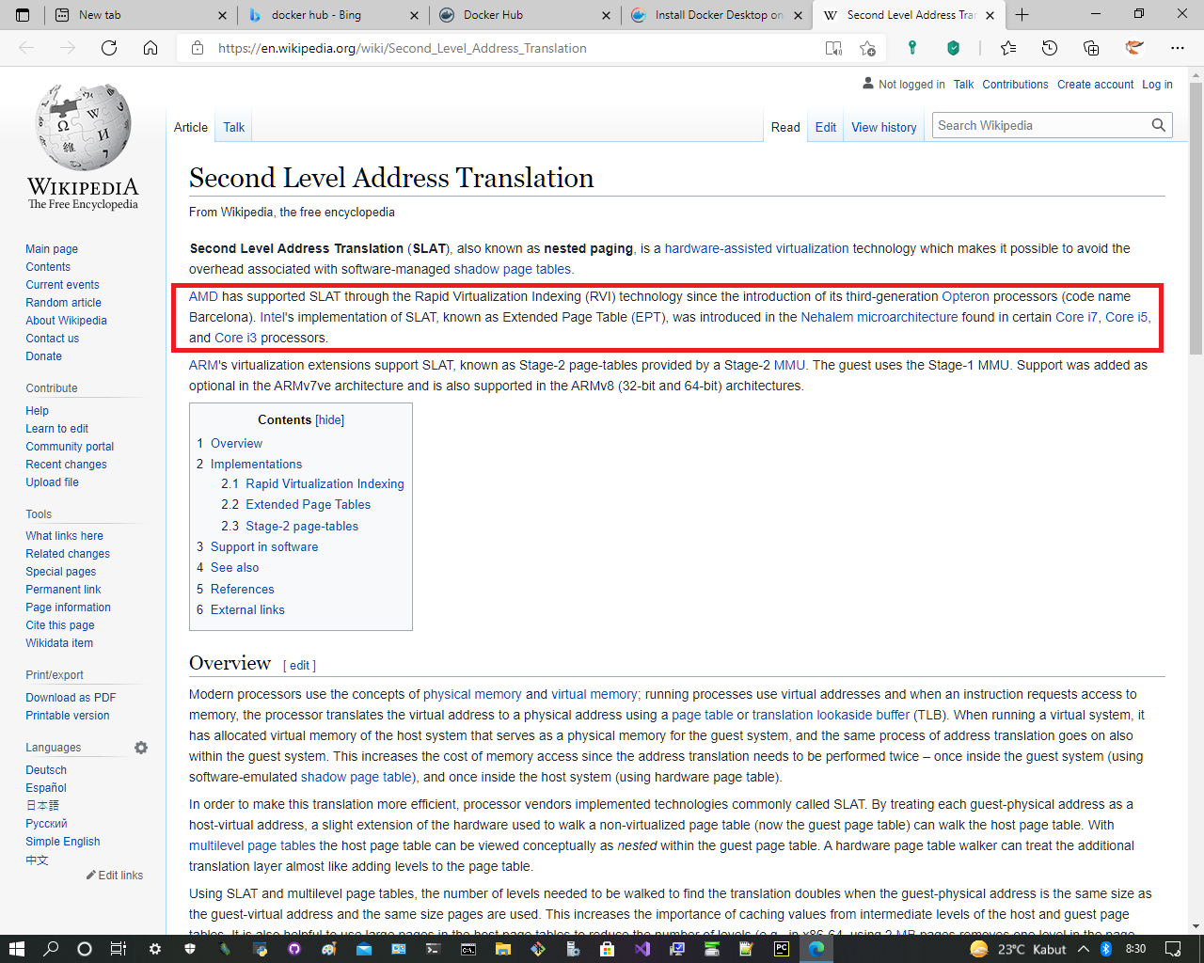Close the 'Second Level Address Translation' tab
Screen dimensions: 1204x963
[x=990, y=15]
